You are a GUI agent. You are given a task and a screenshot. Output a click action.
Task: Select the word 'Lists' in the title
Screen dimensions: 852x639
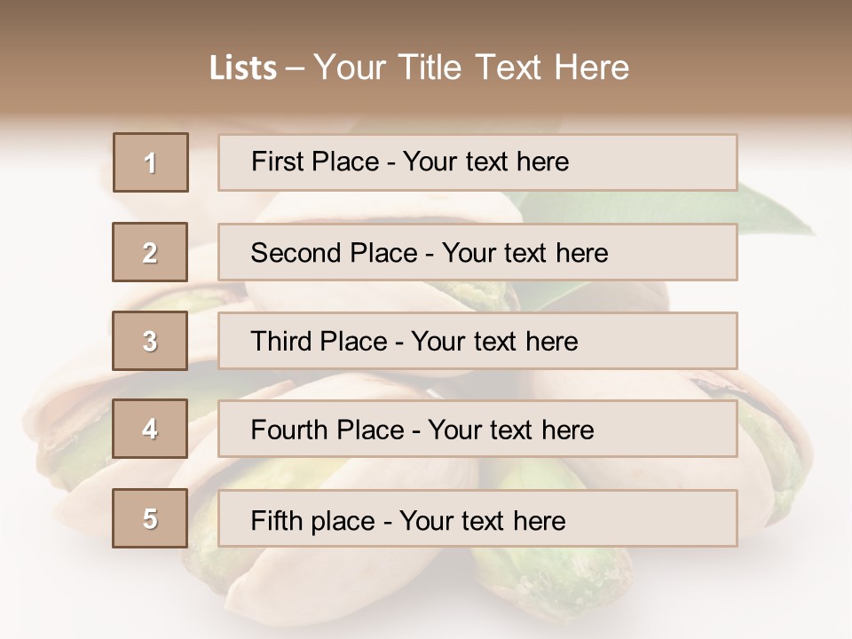tap(243, 68)
